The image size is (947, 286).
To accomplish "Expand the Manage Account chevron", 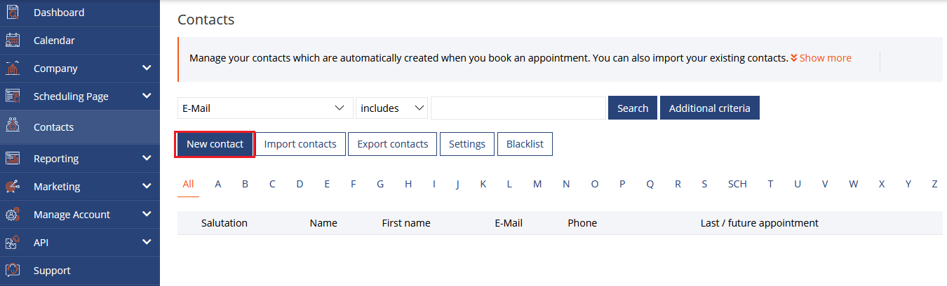I will click(x=147, y=214).
